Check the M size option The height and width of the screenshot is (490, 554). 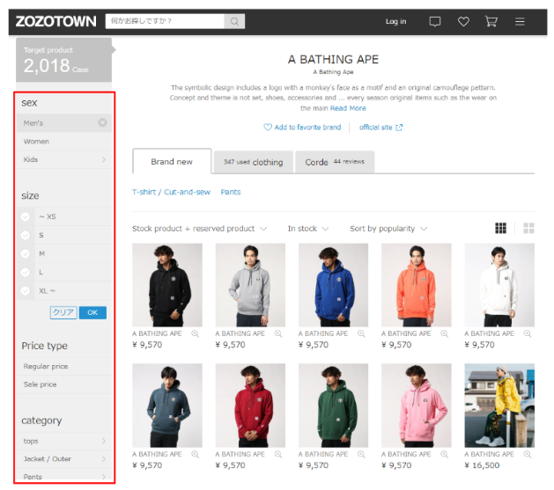pos(26,253)
